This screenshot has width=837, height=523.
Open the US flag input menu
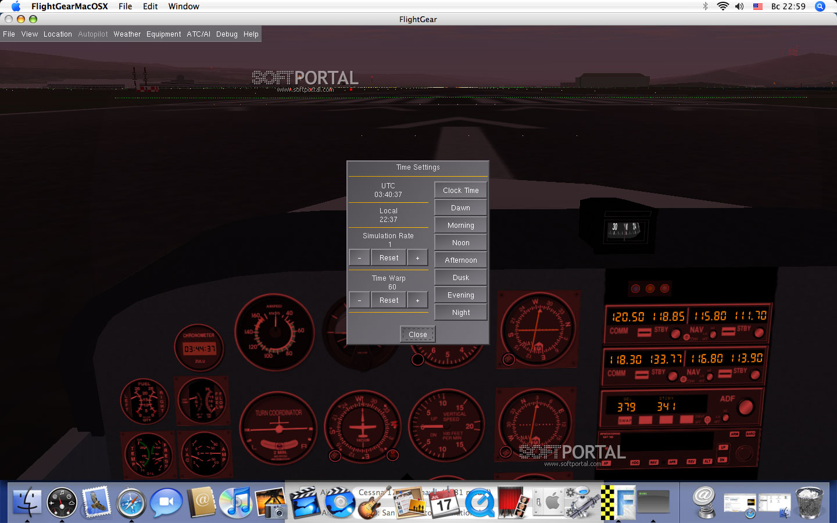(x=758, y=6)
